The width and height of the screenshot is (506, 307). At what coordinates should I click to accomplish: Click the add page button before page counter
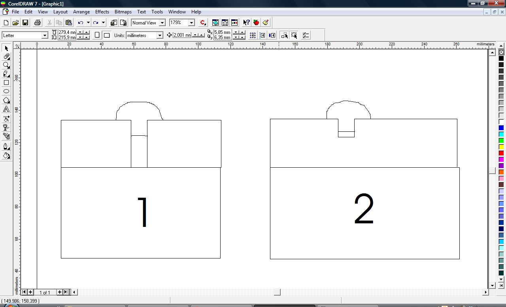point(30,292)
